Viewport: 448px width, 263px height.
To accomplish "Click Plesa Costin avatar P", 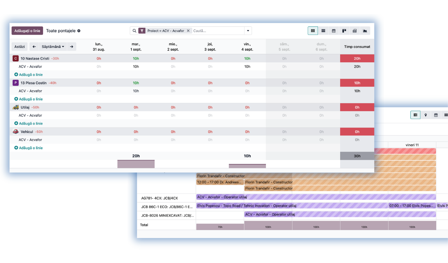I will pos(15,83).
